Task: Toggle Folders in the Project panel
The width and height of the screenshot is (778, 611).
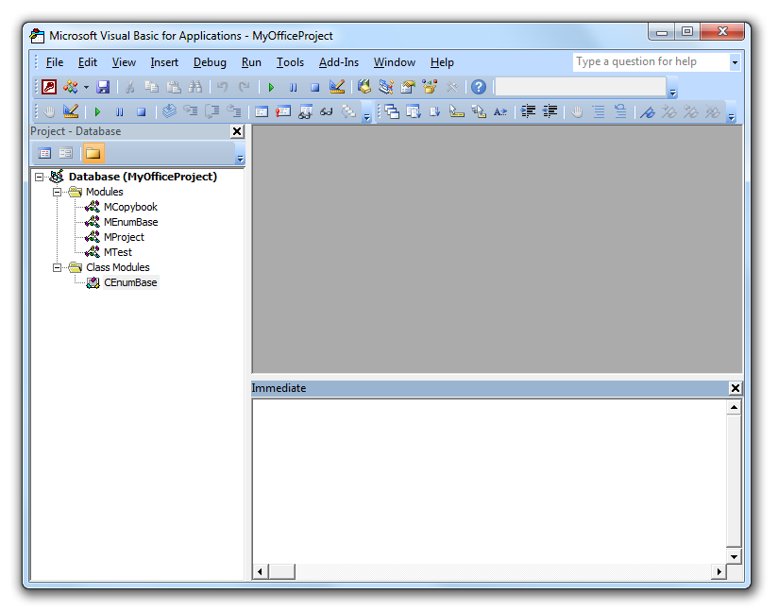Action: tap(93, 153)
